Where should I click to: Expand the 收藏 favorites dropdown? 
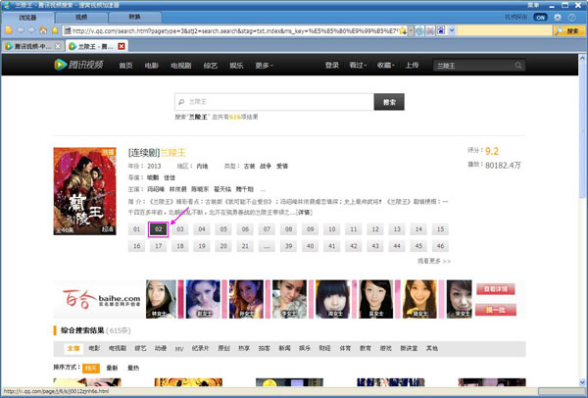(x=385, y=65)
